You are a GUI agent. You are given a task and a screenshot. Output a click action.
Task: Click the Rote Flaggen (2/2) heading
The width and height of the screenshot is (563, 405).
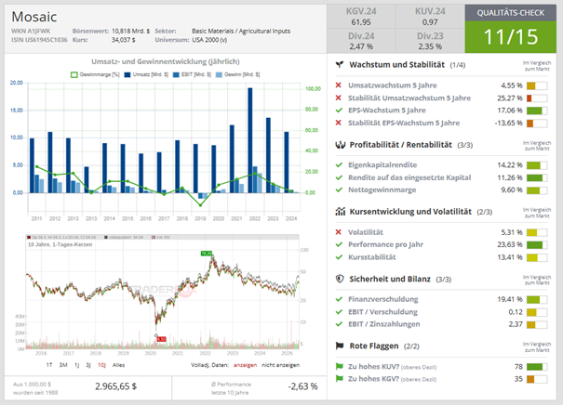point(384,346)
